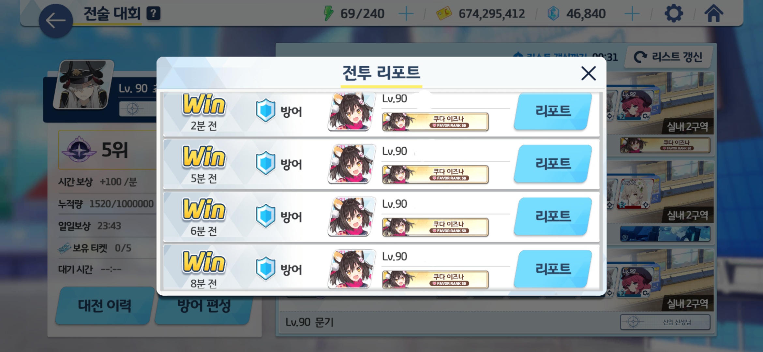
Task: Open the settings gear
Action: point(674,14)
